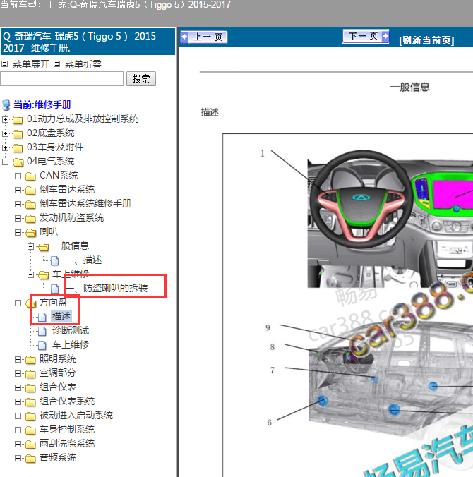Click 菜单展开 to expand all menus
This screenshot has height=477, width=473.
tap(31, 64)
